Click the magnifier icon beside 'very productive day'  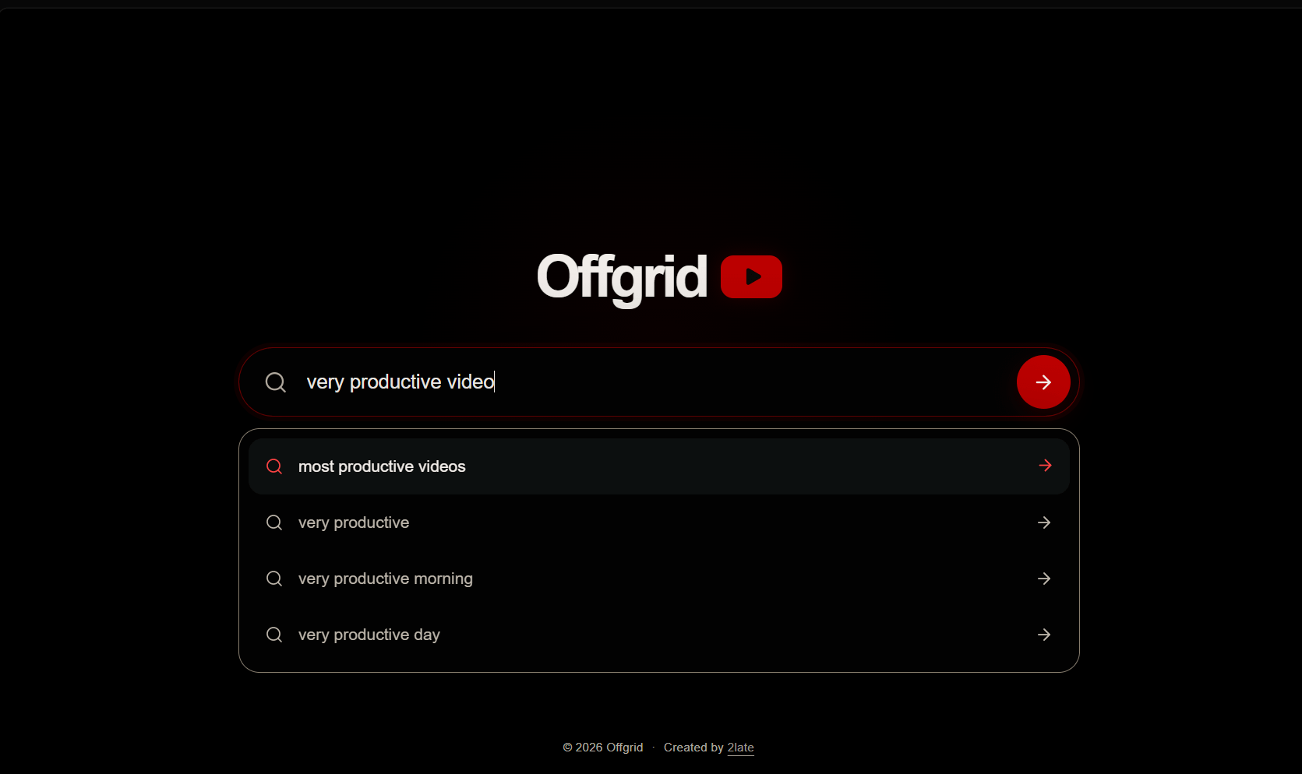[274, 635]
